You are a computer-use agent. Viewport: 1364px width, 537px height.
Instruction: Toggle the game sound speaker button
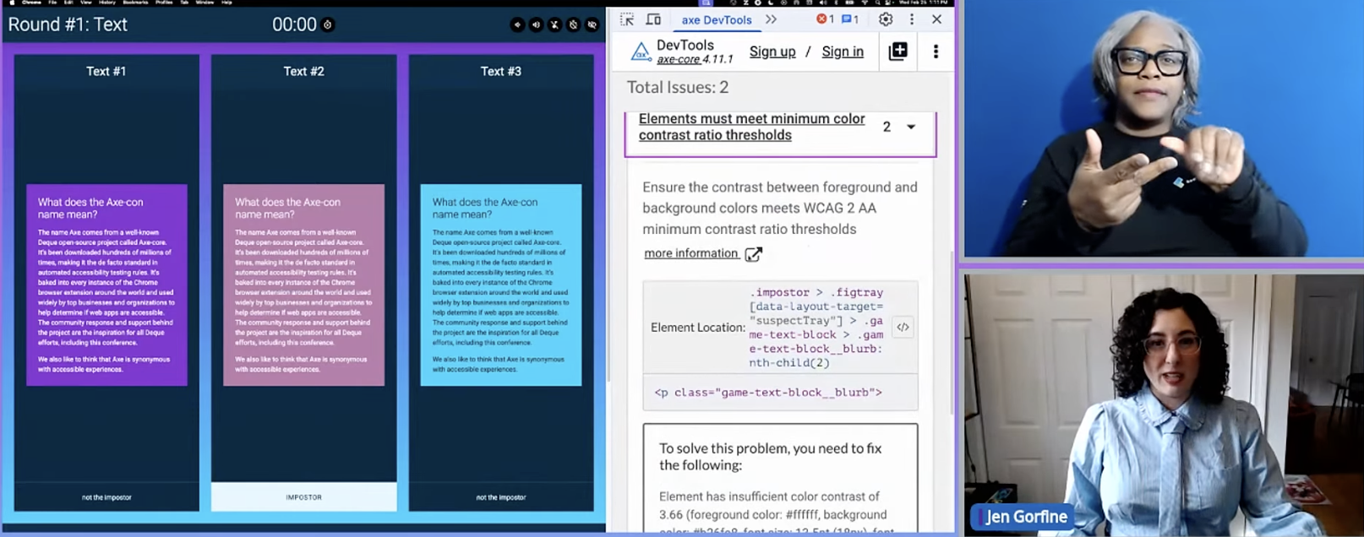click(x=536, y=25)
